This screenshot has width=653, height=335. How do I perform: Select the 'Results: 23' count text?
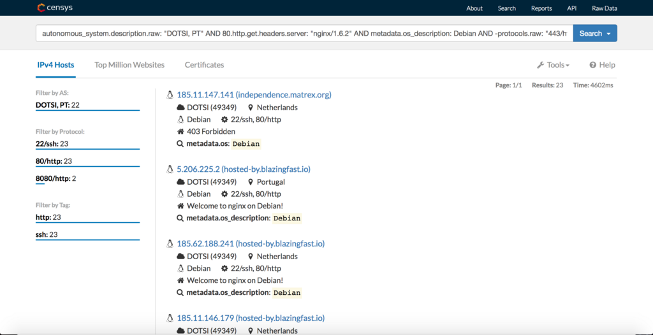[x=547, y=85]
